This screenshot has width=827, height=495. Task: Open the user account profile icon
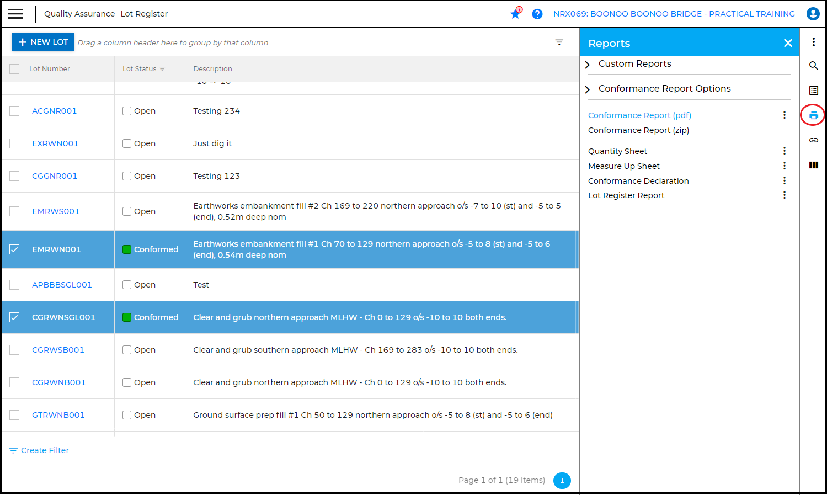coord(813,14)
